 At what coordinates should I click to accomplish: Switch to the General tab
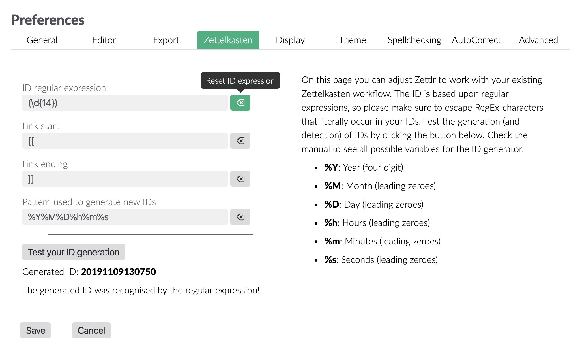click(x=42, y=40)
